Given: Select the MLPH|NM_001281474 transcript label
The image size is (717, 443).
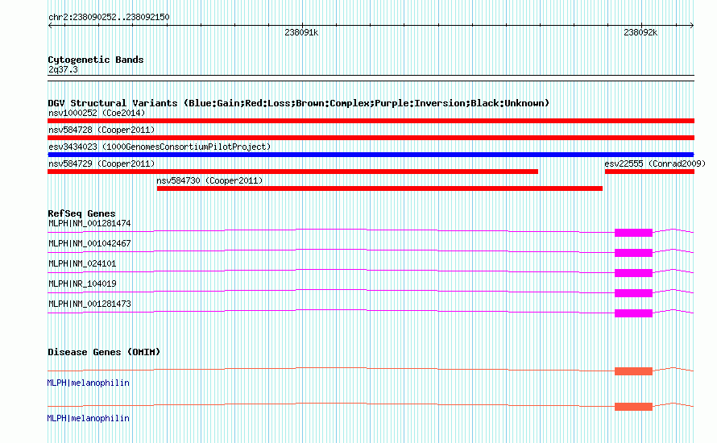Looking at the screenshot, I should 89,224.
